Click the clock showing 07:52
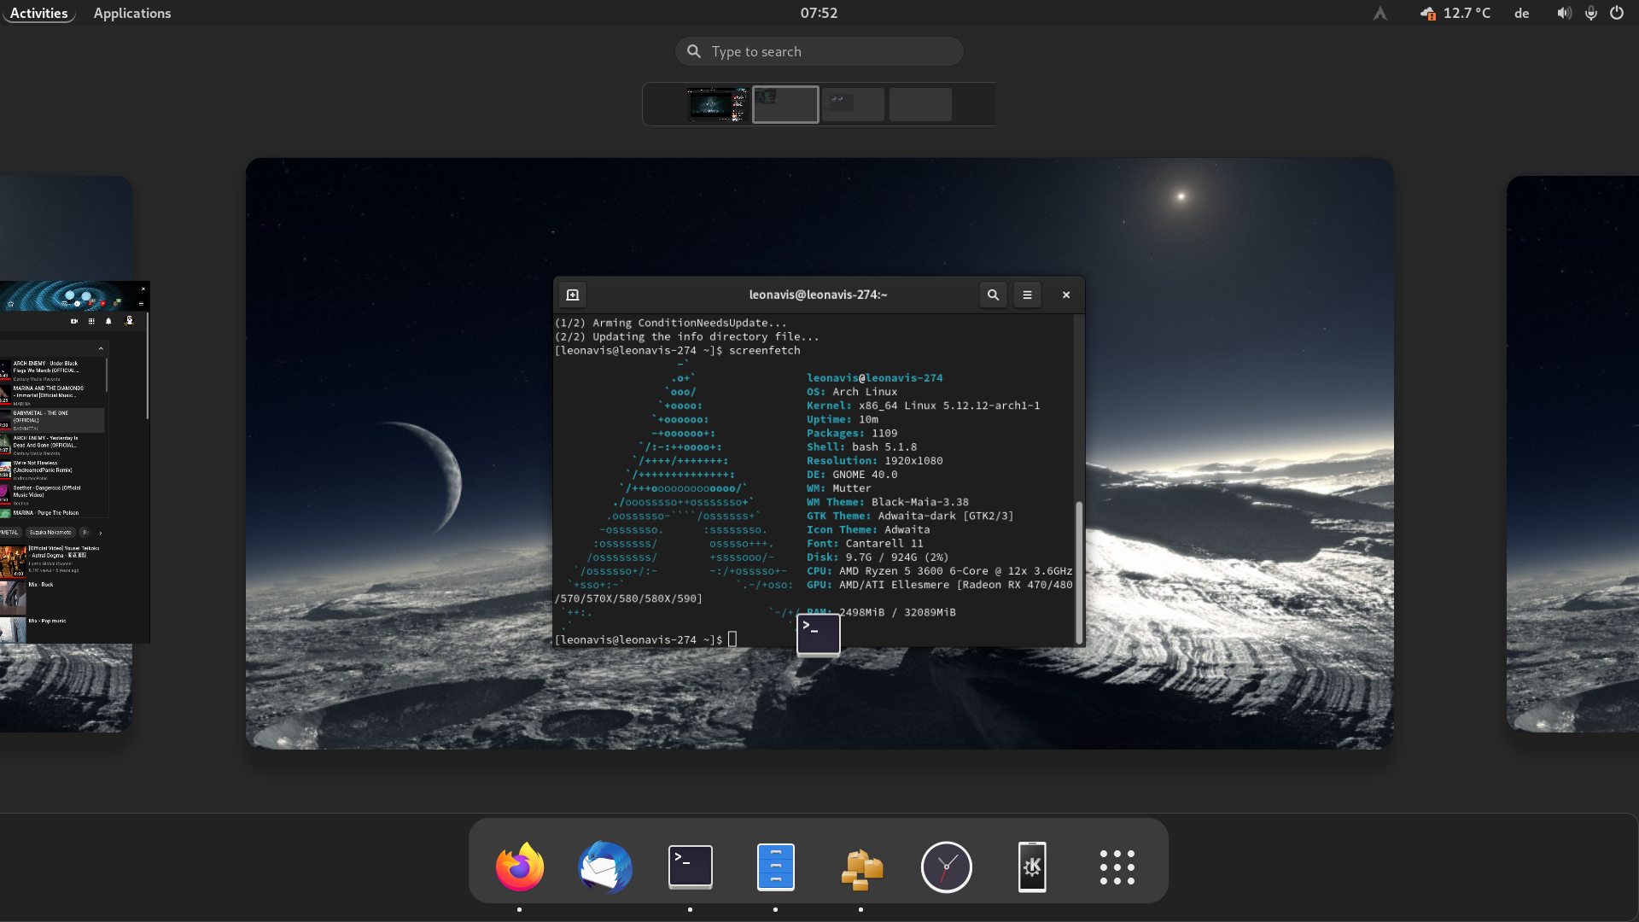This screenshot has width=1639, height=922. pos(819,13)
